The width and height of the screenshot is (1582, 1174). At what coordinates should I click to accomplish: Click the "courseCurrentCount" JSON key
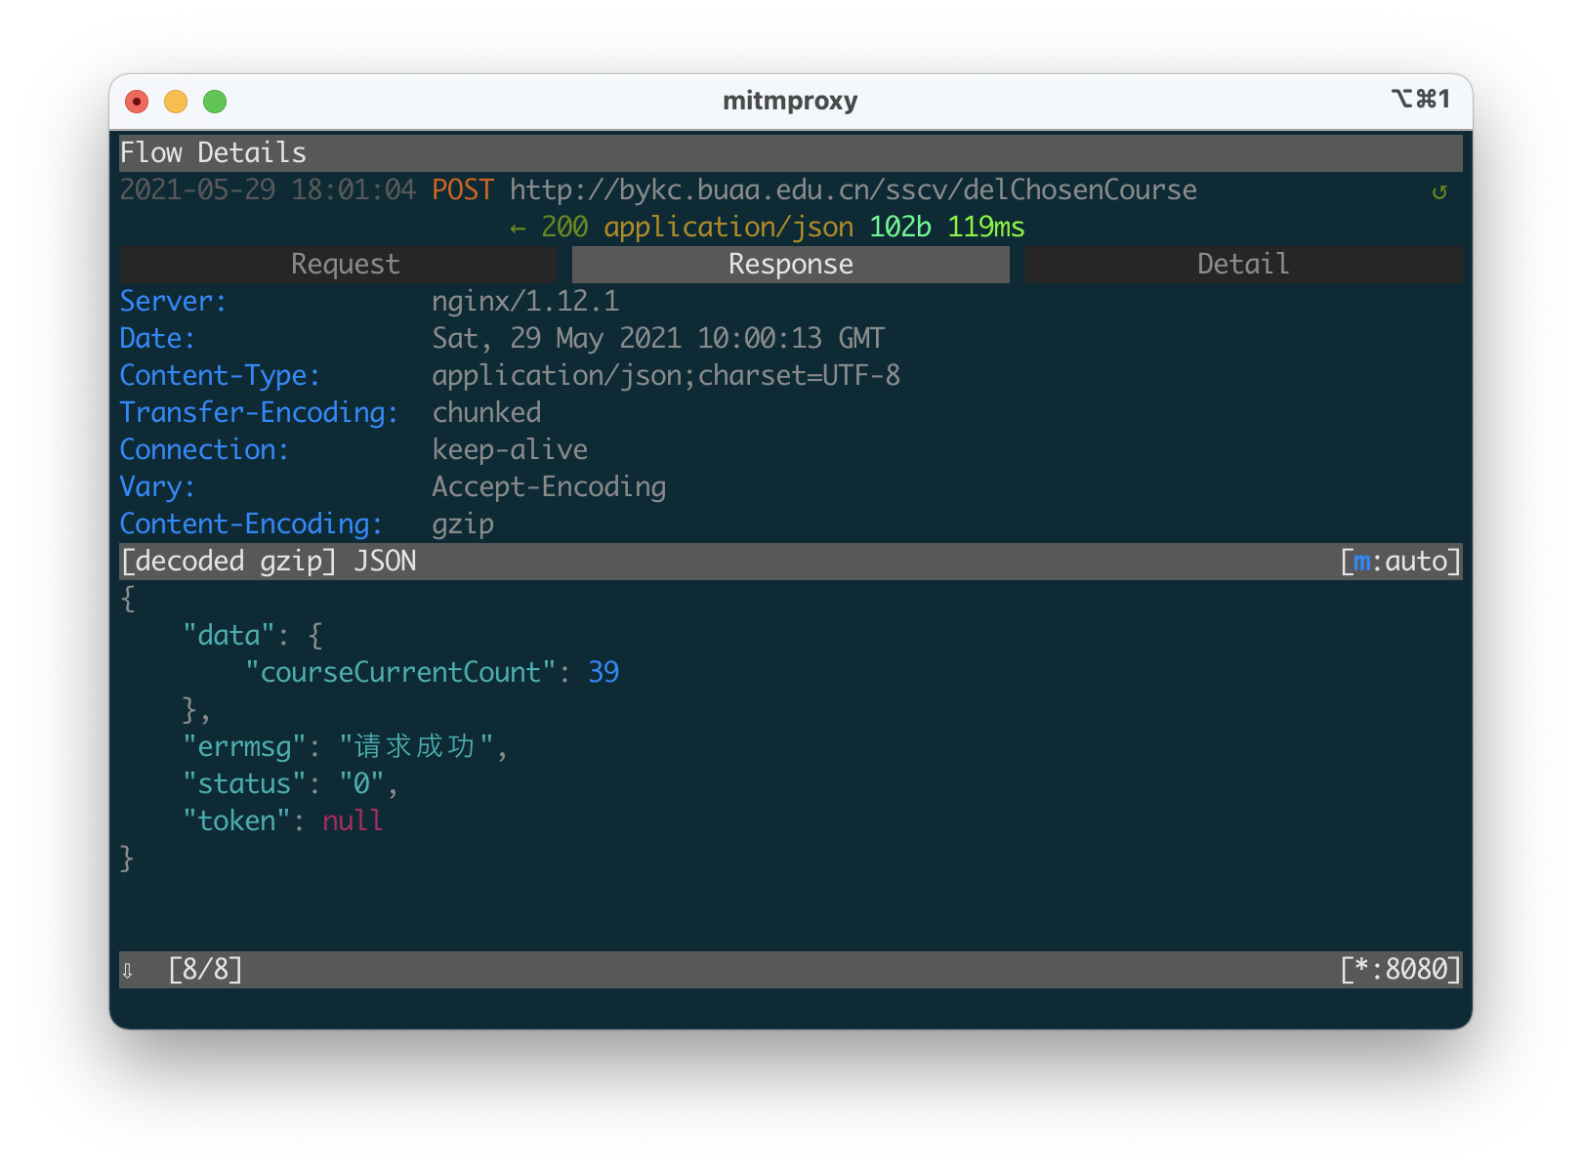[x=400, y=673]
